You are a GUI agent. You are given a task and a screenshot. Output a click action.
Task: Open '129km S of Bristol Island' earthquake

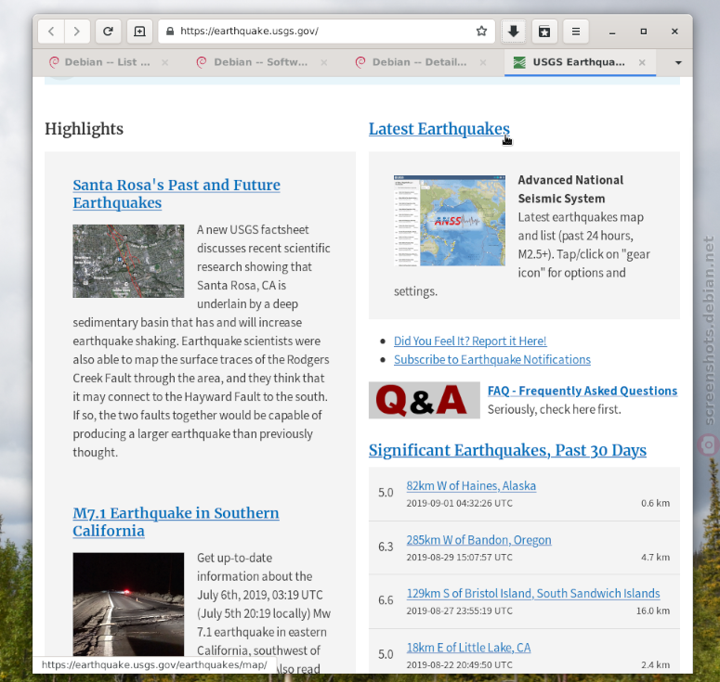click(x=533, y=593)
